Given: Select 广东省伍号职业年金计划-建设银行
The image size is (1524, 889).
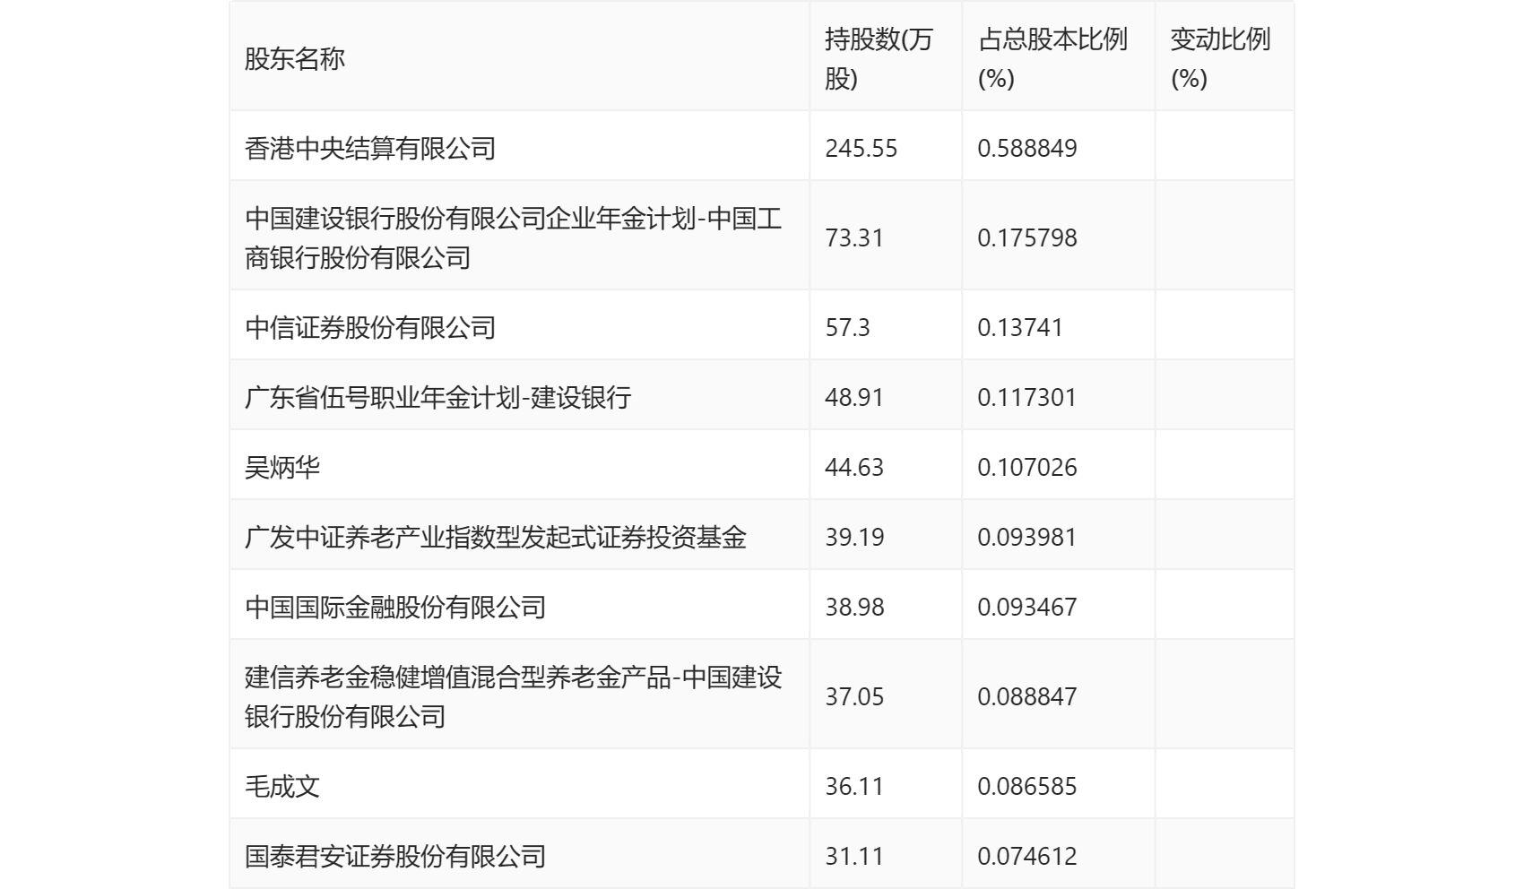Looking at the screenshot, I should 438,397.
